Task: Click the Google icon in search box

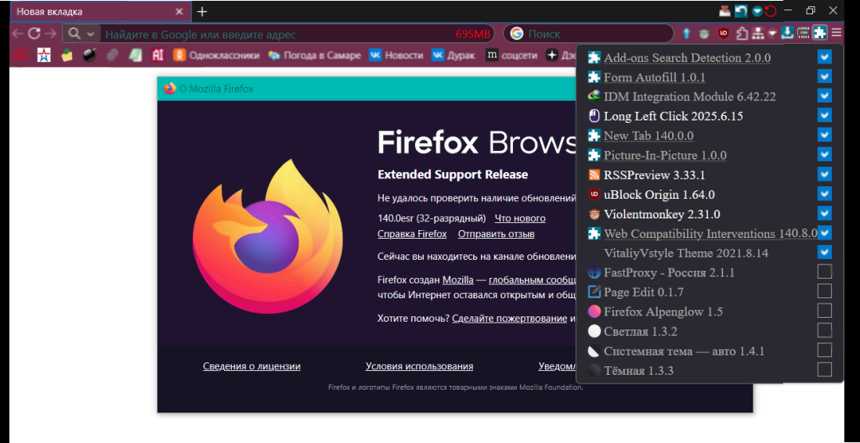Action: click(x=517, y=34)
